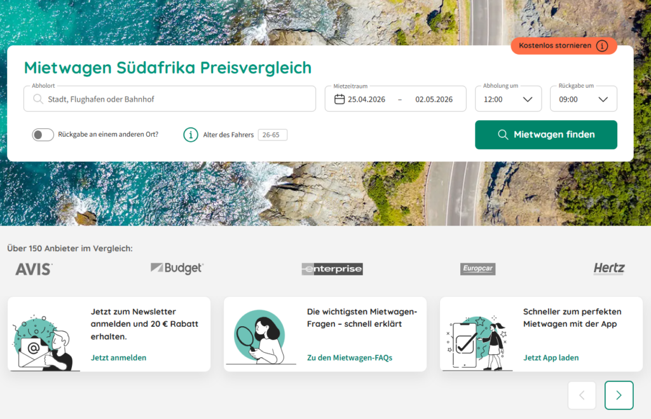The width and height of the screenshot is (651, 419).
Task: Open the Zu den Mietwagen-FAQs link
Action: [350, 357]
